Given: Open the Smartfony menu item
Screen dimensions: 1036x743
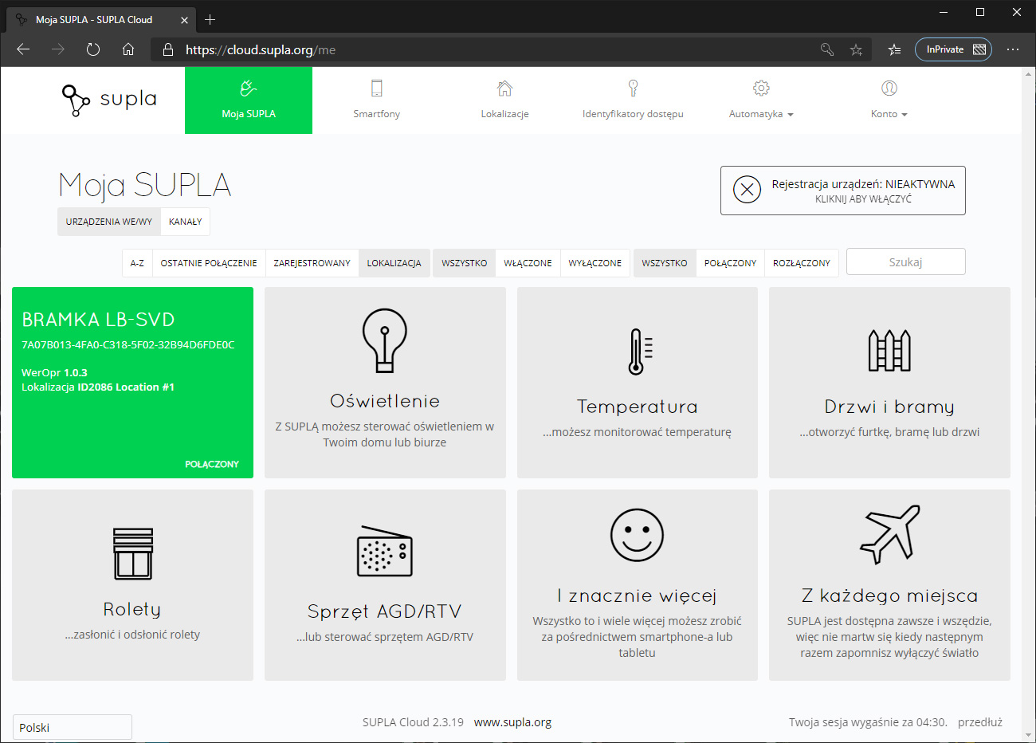Looking at the screenshot, I should [x=377, y=100].
